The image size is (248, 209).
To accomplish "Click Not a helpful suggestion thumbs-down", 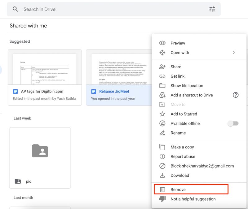I will point(162,199).
